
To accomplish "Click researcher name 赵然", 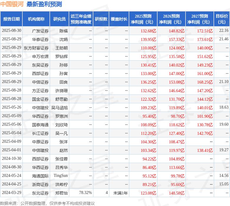I will [64, 150].
